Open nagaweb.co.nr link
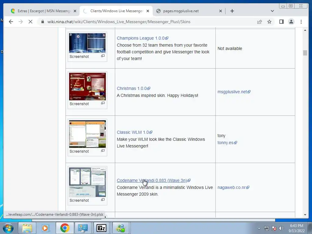This screenshot has height=234, width=312. click(233, 187)
